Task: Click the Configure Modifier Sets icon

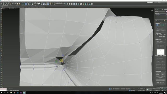Action: coord(164,21)
